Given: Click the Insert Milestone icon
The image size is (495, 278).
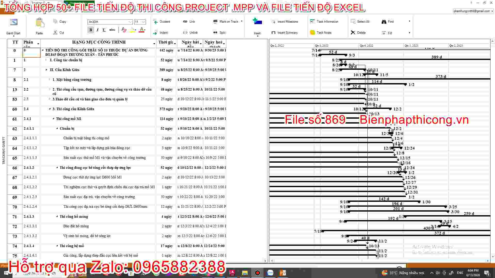Looking at the screenshot, I should [x=273, y=22].
